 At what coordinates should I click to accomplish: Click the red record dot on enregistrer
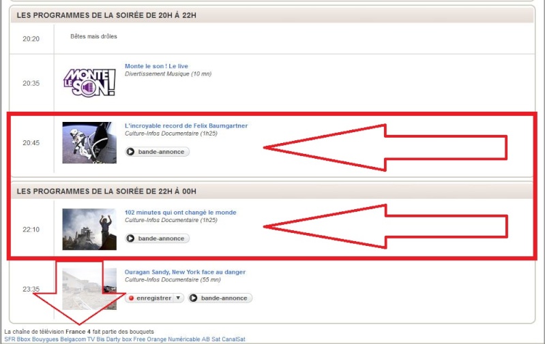[131, 298]
